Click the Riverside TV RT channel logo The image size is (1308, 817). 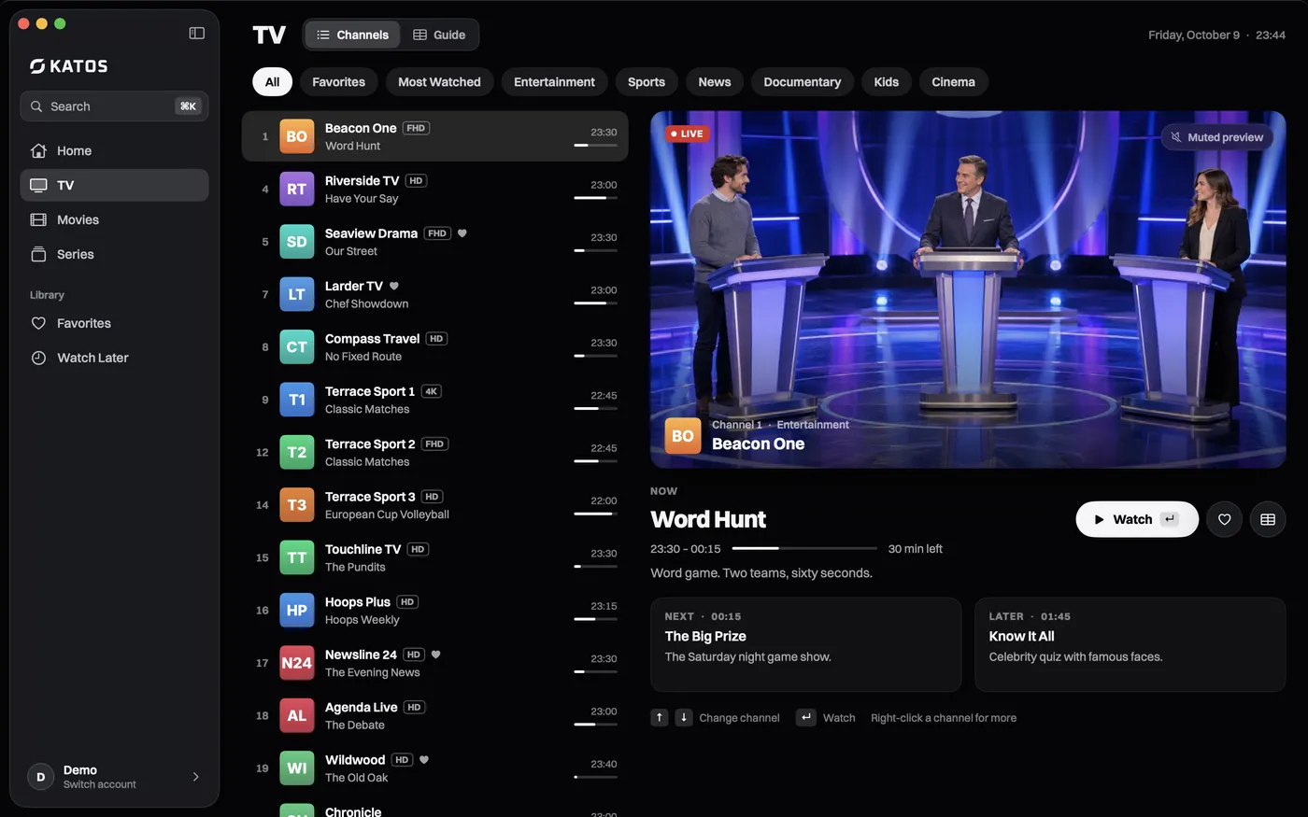[296, 190]
